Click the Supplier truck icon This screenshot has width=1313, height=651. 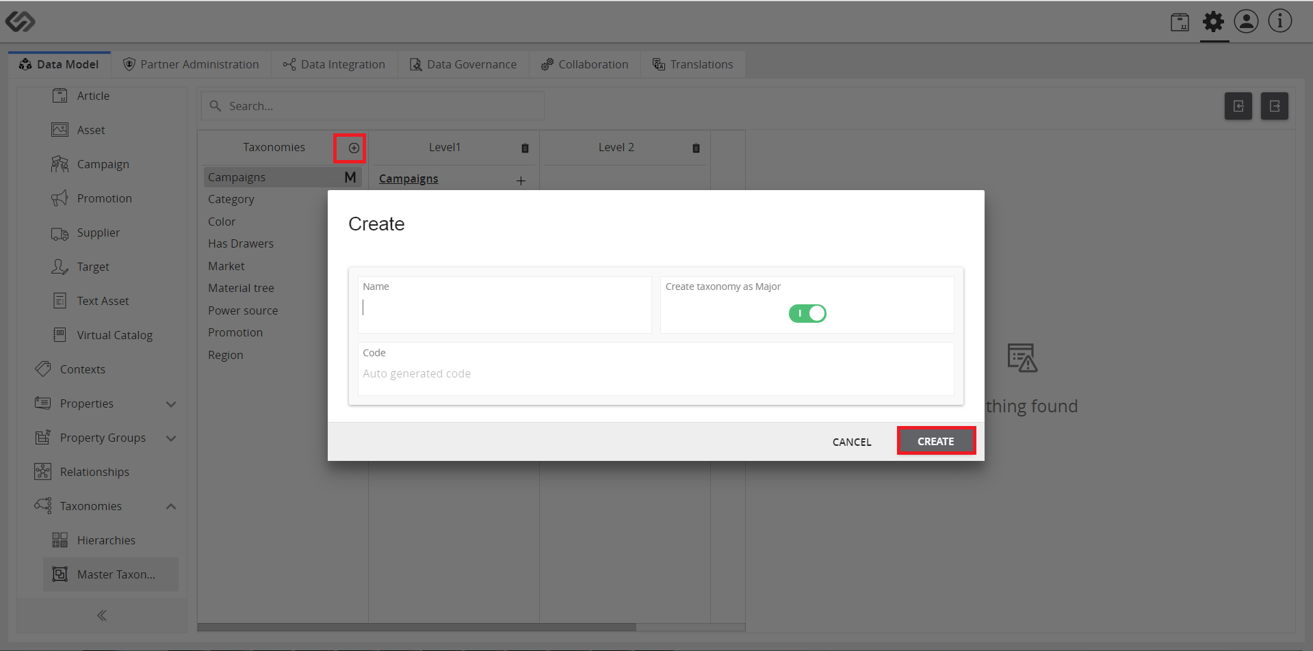click(x=60, y=233)
